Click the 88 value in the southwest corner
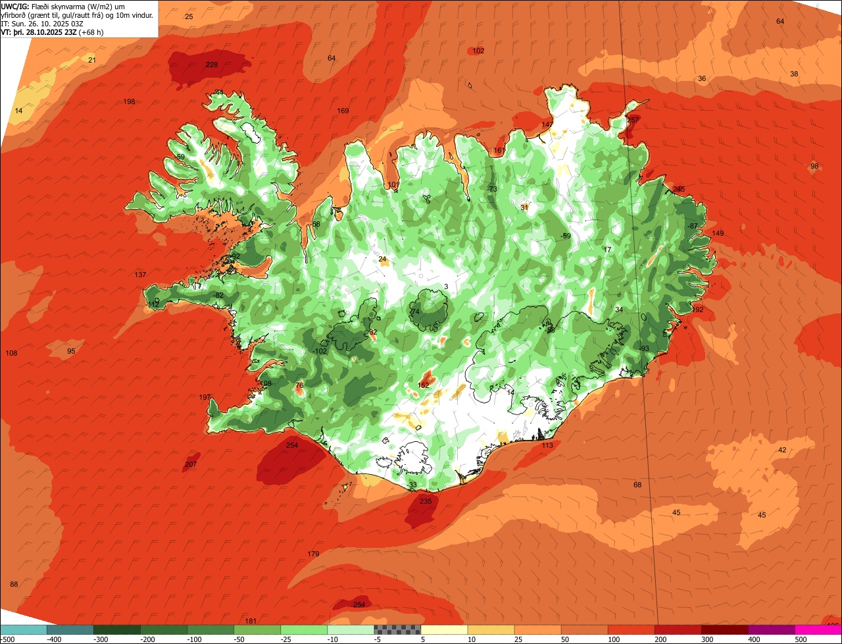842x644 pixels. click(14, 584)
